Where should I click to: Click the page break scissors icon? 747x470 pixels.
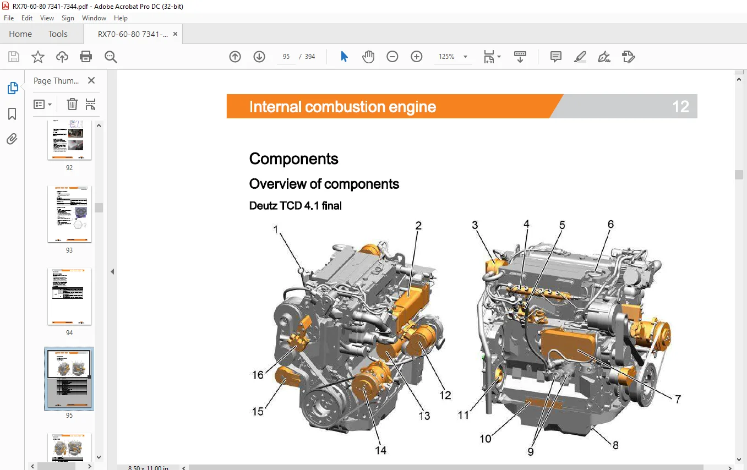(91, 104)
